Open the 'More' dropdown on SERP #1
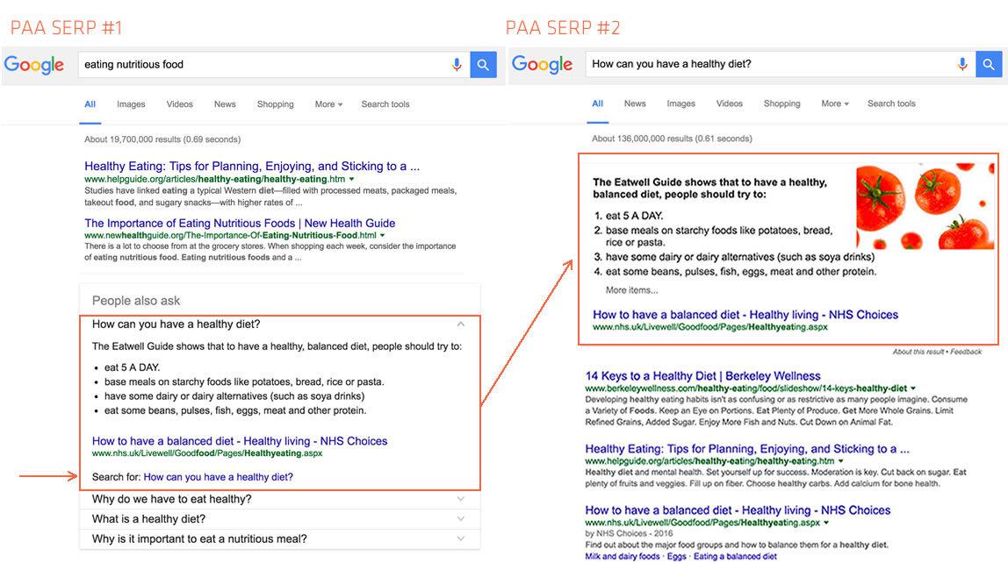 pyautogui.click(x=325, y=103)
